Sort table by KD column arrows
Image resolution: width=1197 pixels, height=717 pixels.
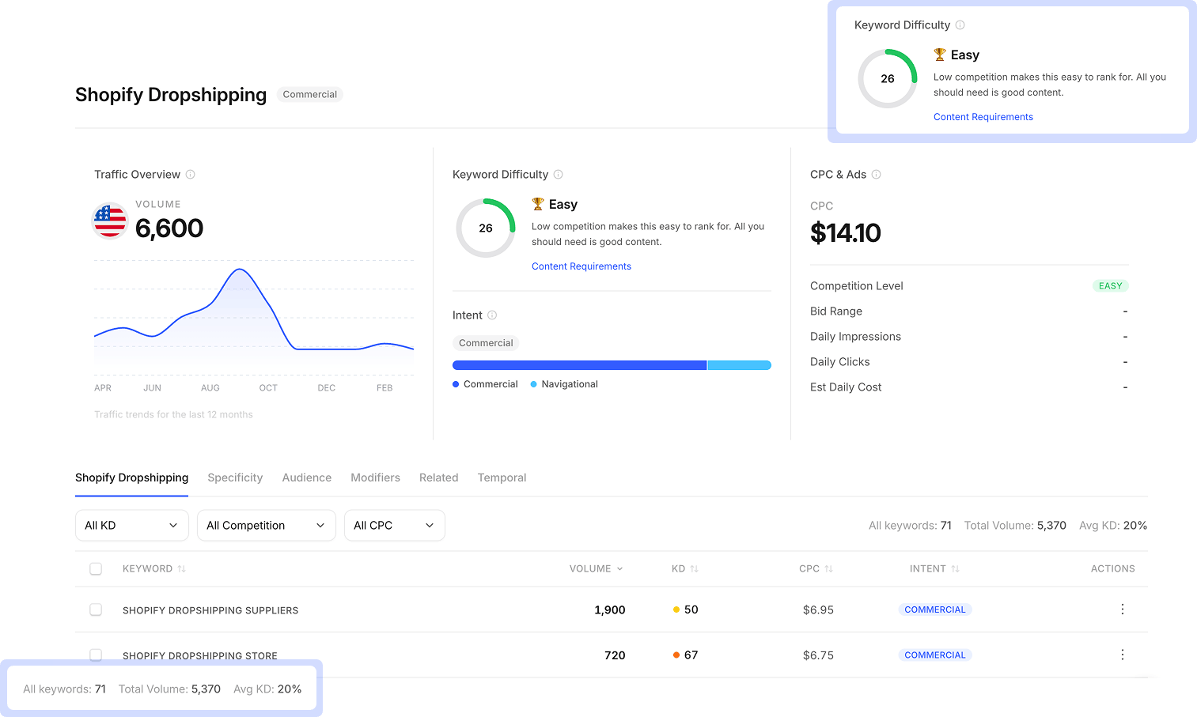694,569
